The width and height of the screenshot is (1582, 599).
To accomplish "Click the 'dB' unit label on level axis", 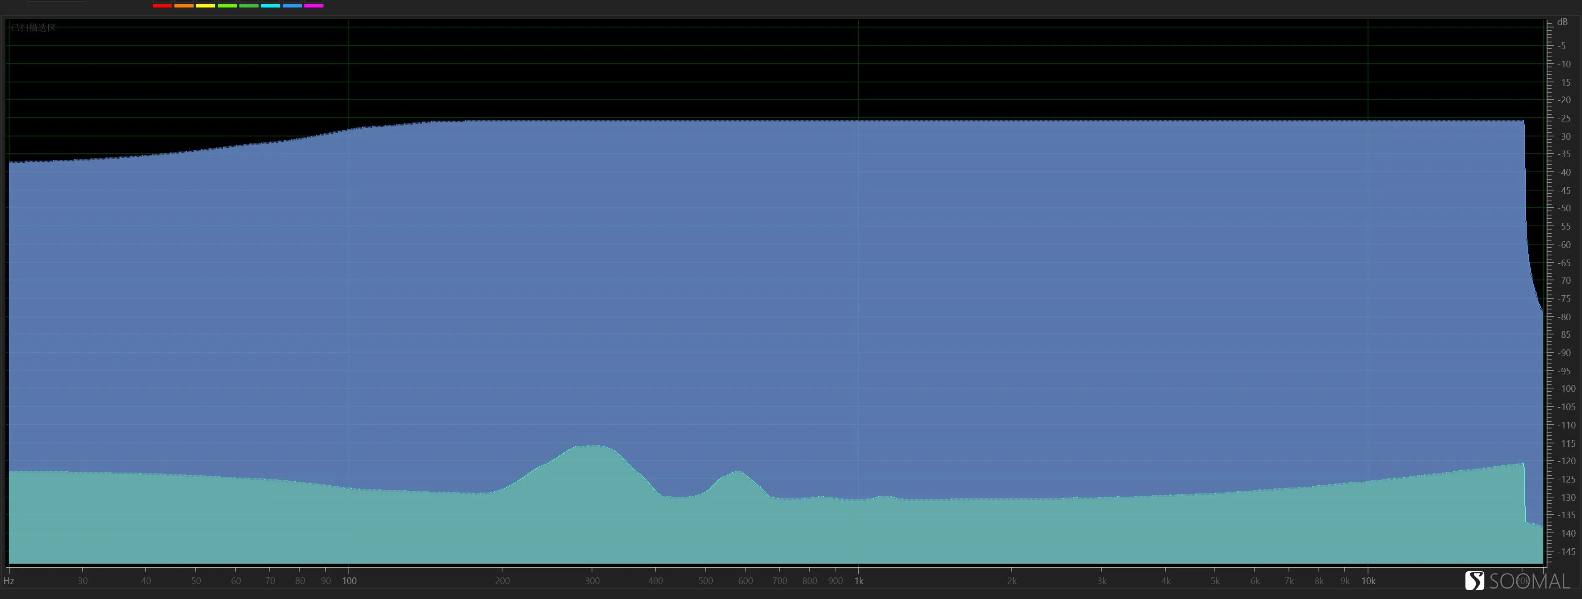I will (x=1562, y=22).
